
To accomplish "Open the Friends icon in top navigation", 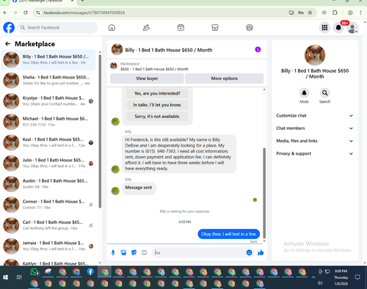I will coord(146,27).
